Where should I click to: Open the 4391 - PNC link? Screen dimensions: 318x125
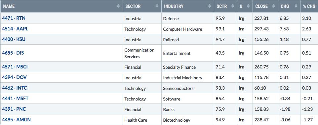coord(14,109)
